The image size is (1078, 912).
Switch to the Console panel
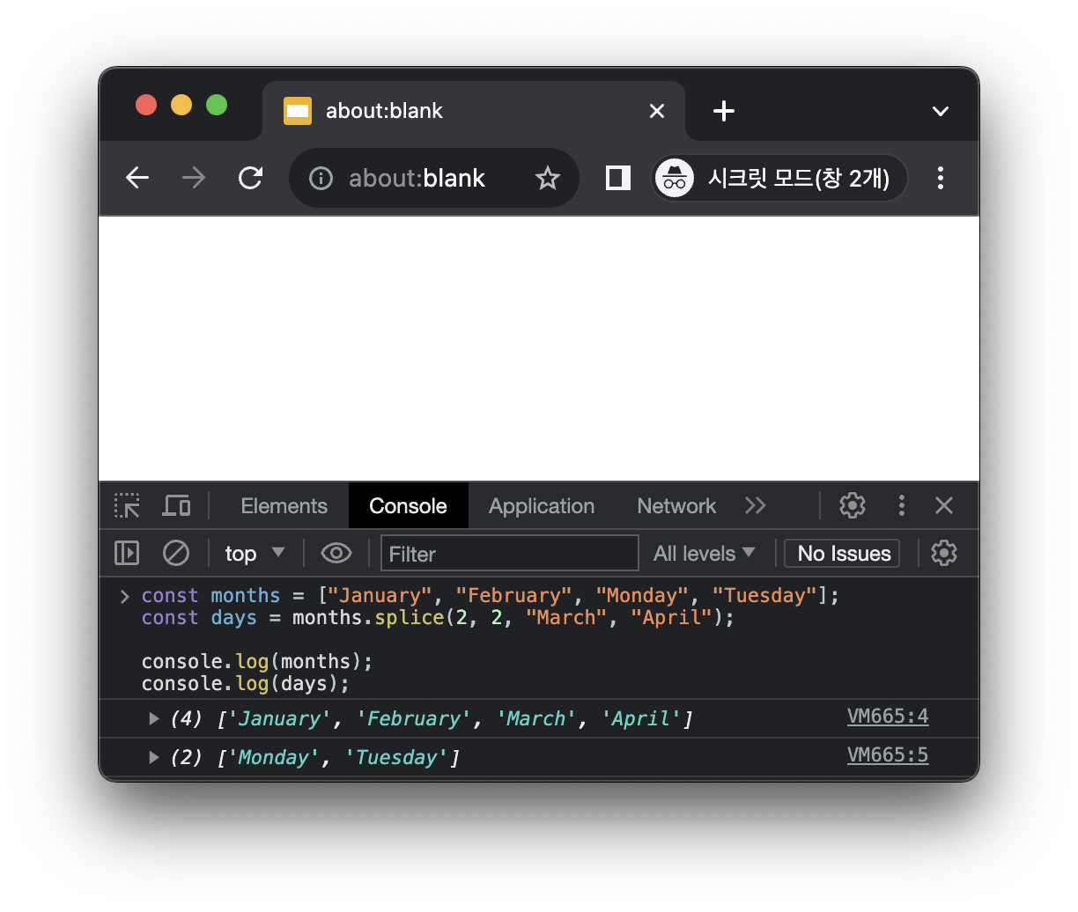click(408, 506)
